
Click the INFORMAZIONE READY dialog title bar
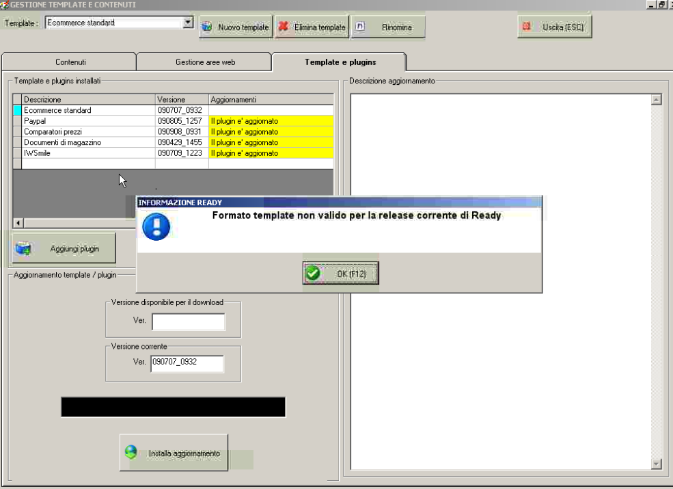339,202
